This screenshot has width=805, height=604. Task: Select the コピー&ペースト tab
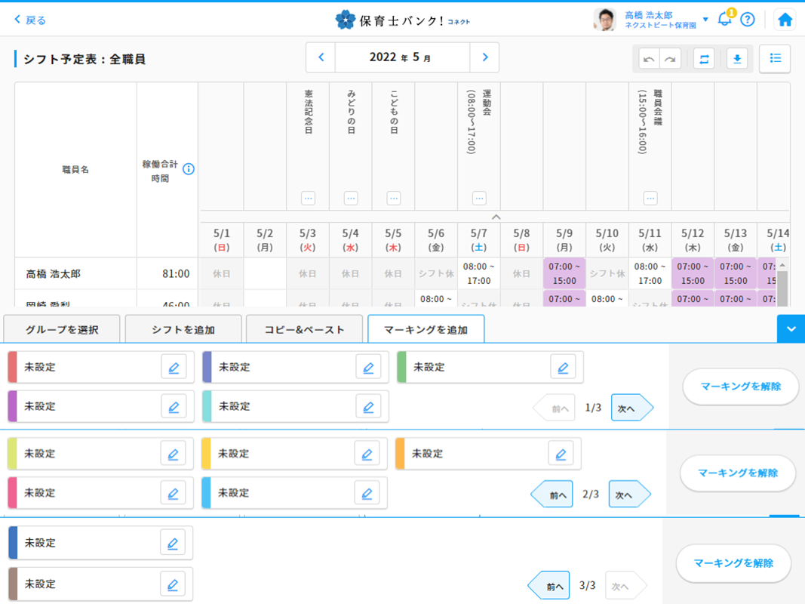(x=304, y=330)
